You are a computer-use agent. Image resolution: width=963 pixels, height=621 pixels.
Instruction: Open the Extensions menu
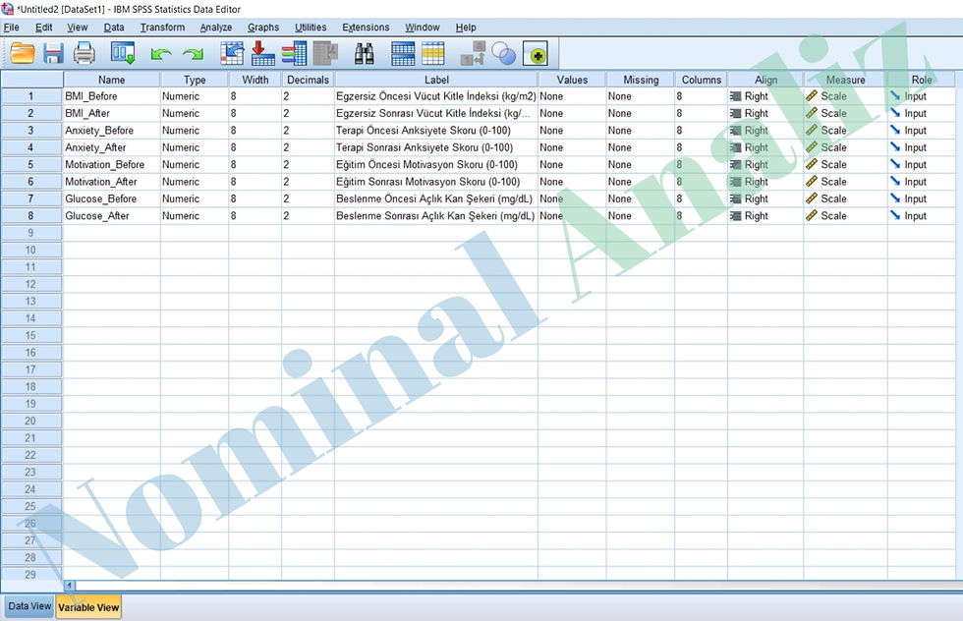point(366,28)
